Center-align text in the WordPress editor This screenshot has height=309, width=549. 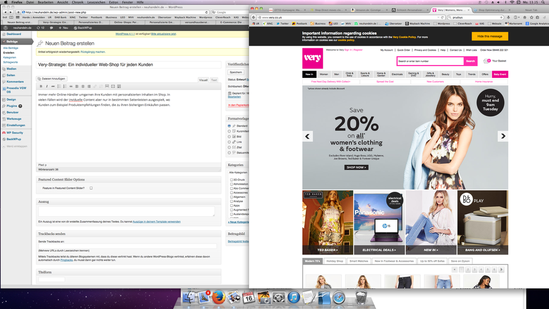pyautogui.click(x=83, y=86)
